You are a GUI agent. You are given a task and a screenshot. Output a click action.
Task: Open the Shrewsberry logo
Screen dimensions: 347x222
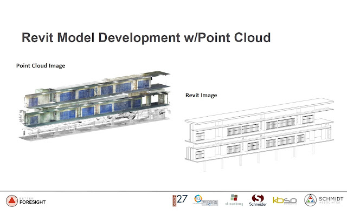[234, 201]
